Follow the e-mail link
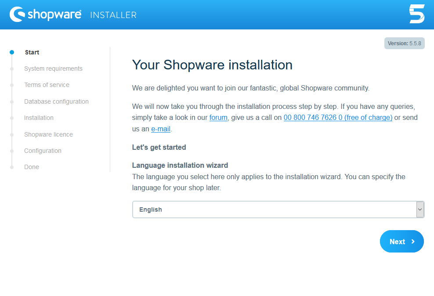434x296 pixels. tap(160, 129)
